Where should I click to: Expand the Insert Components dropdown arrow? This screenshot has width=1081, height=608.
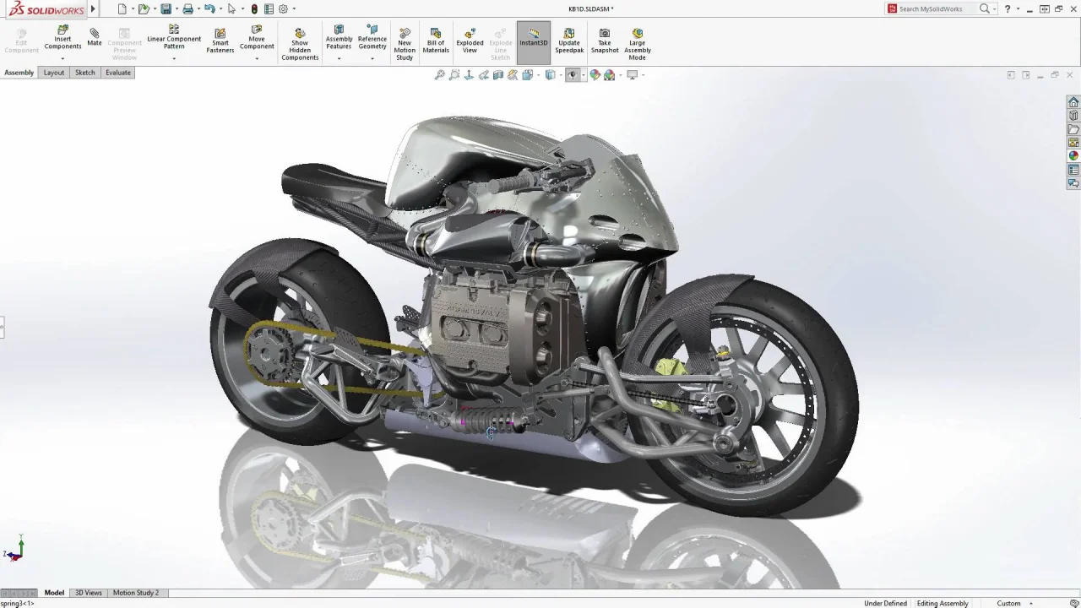point(62,58)
